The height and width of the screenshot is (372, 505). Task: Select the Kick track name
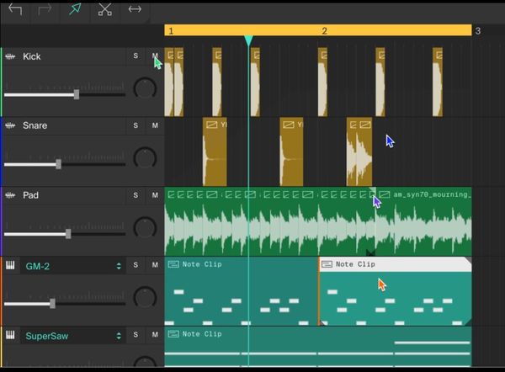click(x=32, y=56)
